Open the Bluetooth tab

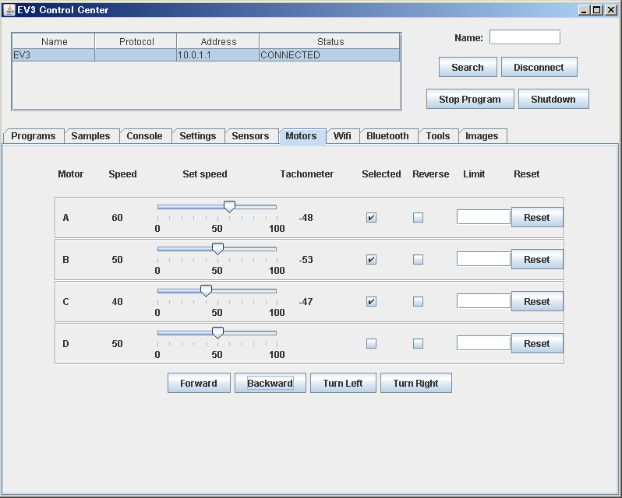click(387, 135)
